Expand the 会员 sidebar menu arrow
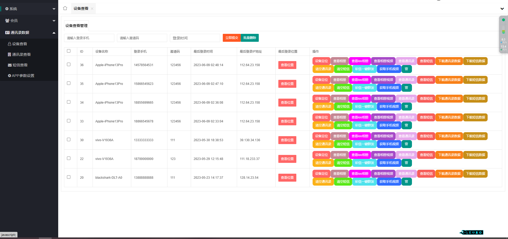This screenshot has width=508, height=239. [x=54, y=21]
